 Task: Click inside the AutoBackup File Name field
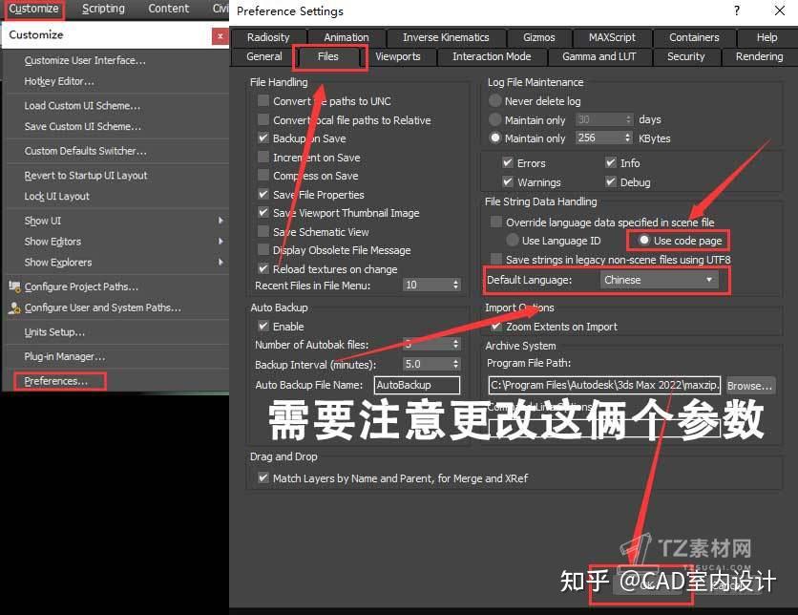click(417, 384)
